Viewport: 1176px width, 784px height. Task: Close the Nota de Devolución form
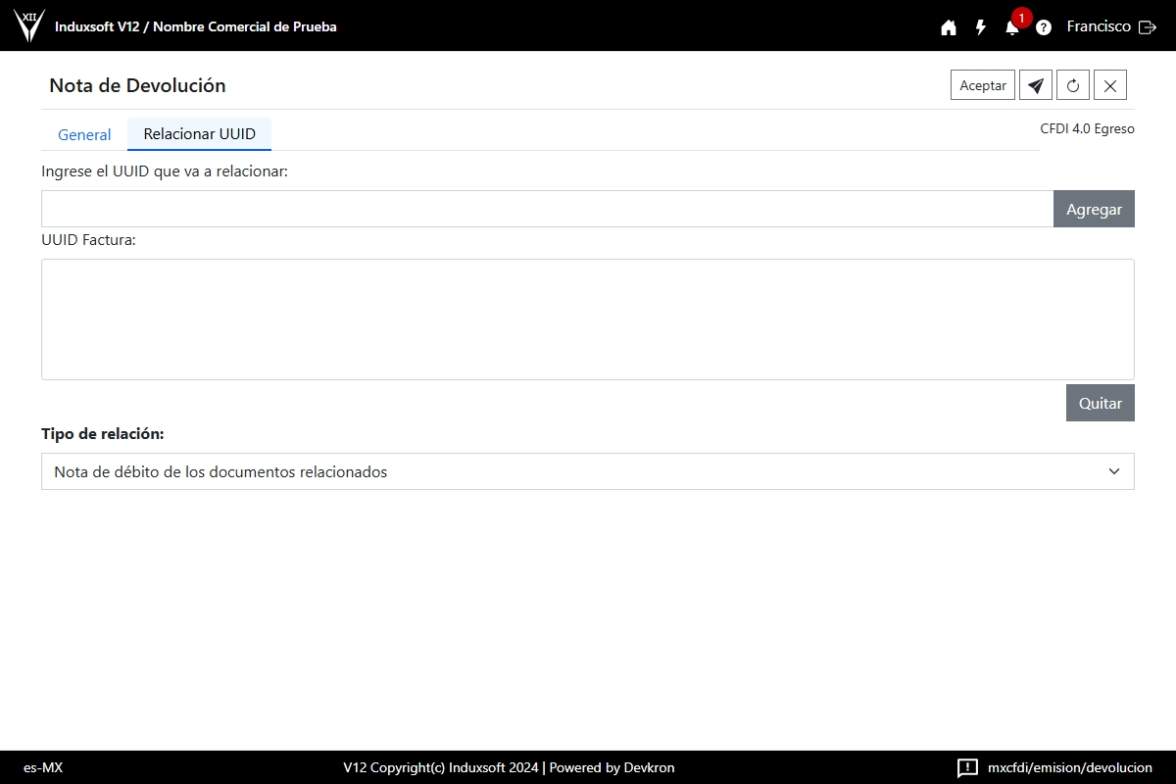pos(1110,85)
